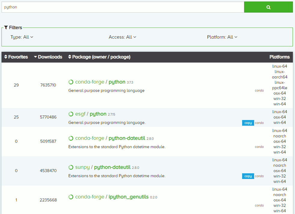Click the icon beside conda-forge/ipython_genutils
Image resolution: width=295 pixels, height=214 pixels.
[x=71, y=197]
